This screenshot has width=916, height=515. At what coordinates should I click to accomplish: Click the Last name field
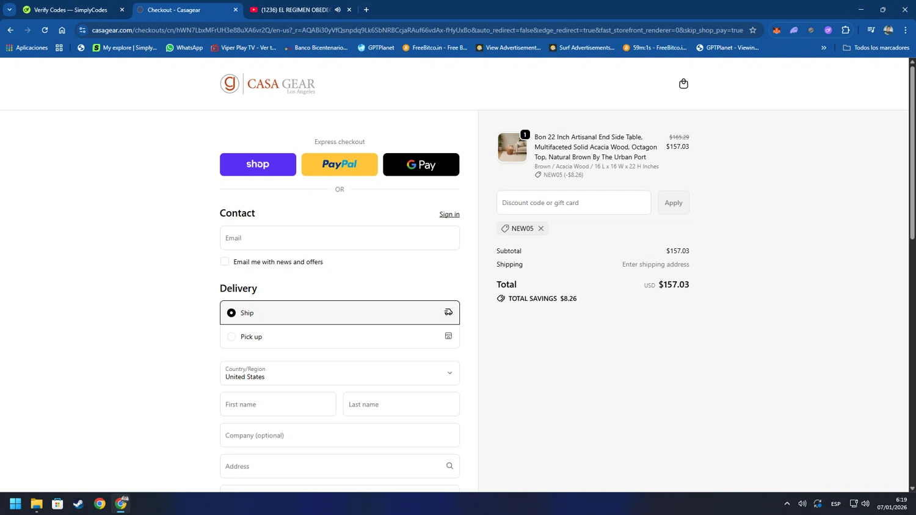401,404
